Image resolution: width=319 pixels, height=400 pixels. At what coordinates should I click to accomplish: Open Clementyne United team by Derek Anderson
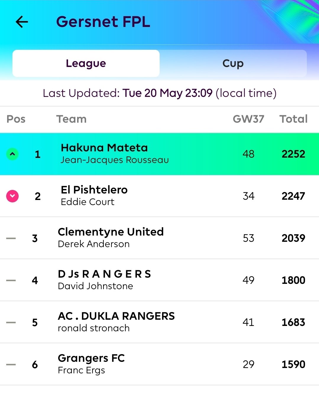click(159, 238)
